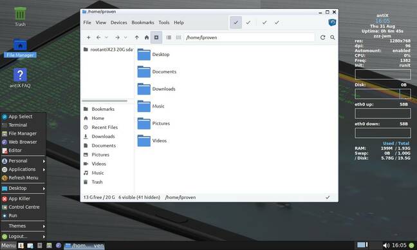Open the Trash icon on the desktop
417x250 pixels.
click(x=20, y=17)
